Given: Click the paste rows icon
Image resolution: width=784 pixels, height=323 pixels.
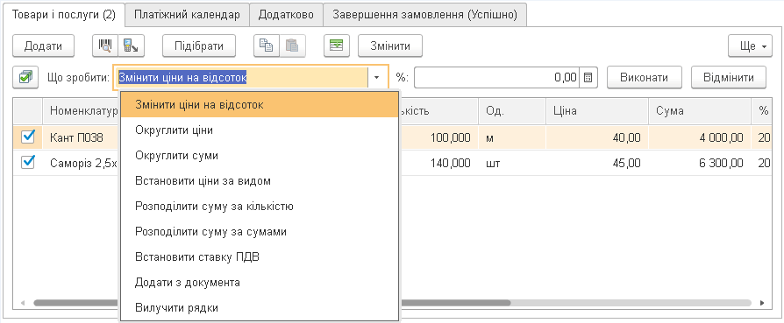Looking at the screenshot, I should coord(292,46).
